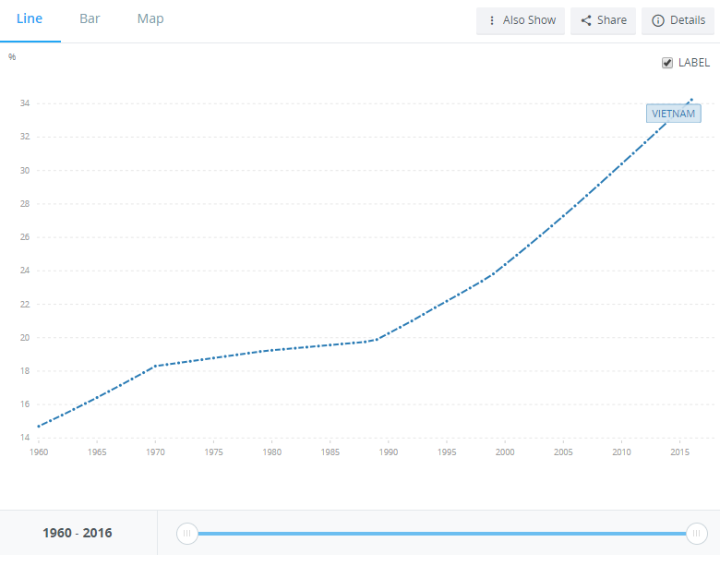Click the 1960 - 2016 range text
Viewport: 720px width, 566px height.
(78, 533)
